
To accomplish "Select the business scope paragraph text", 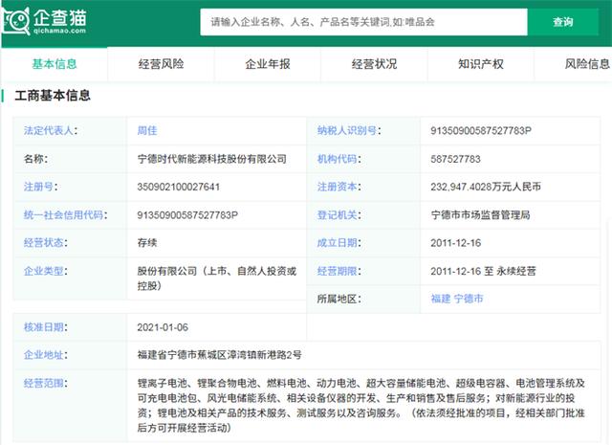I will [361, 405].
